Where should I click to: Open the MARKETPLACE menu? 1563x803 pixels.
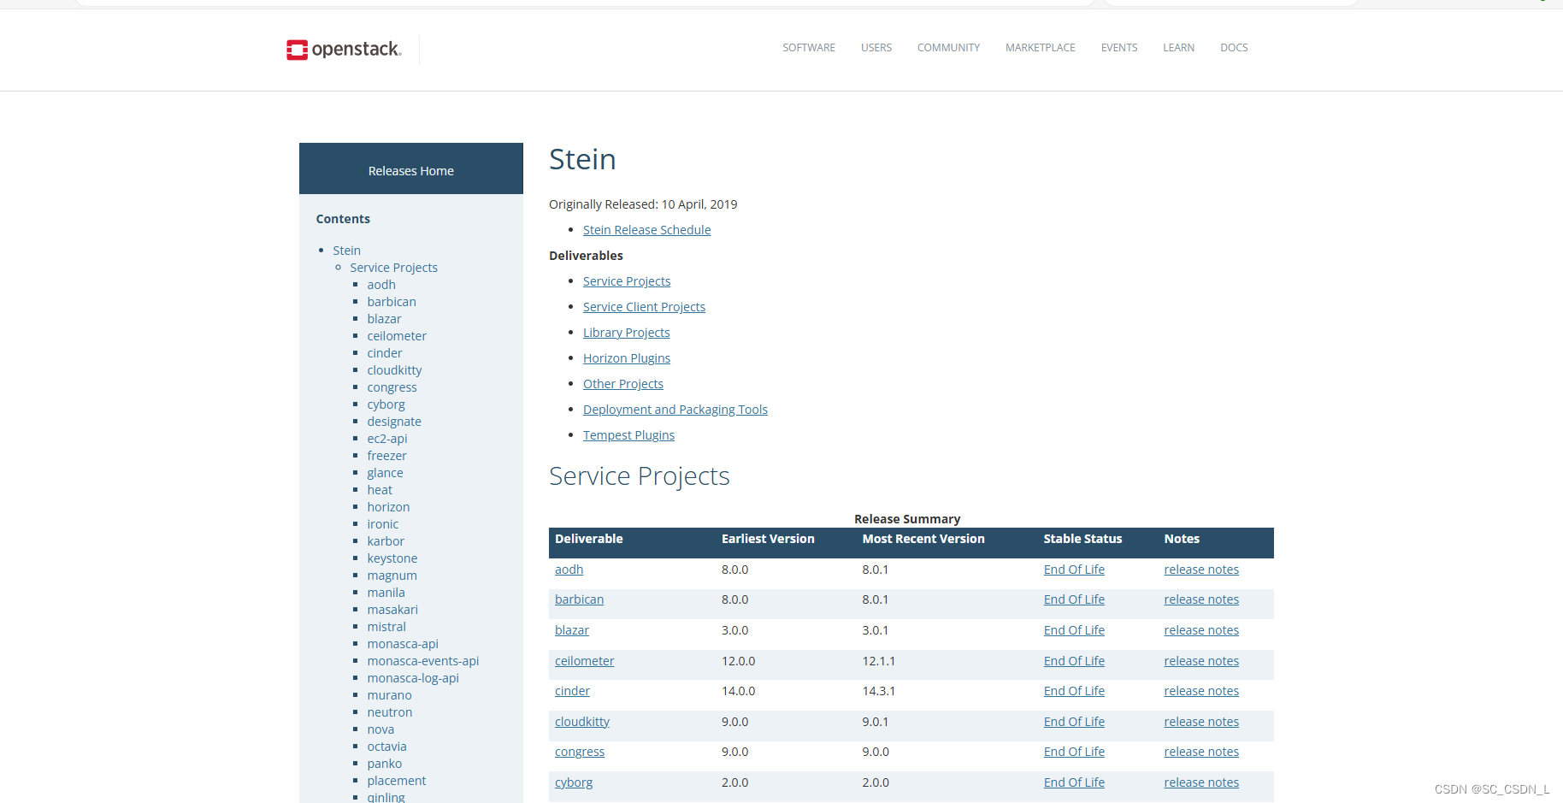(x=1041, y=48)
